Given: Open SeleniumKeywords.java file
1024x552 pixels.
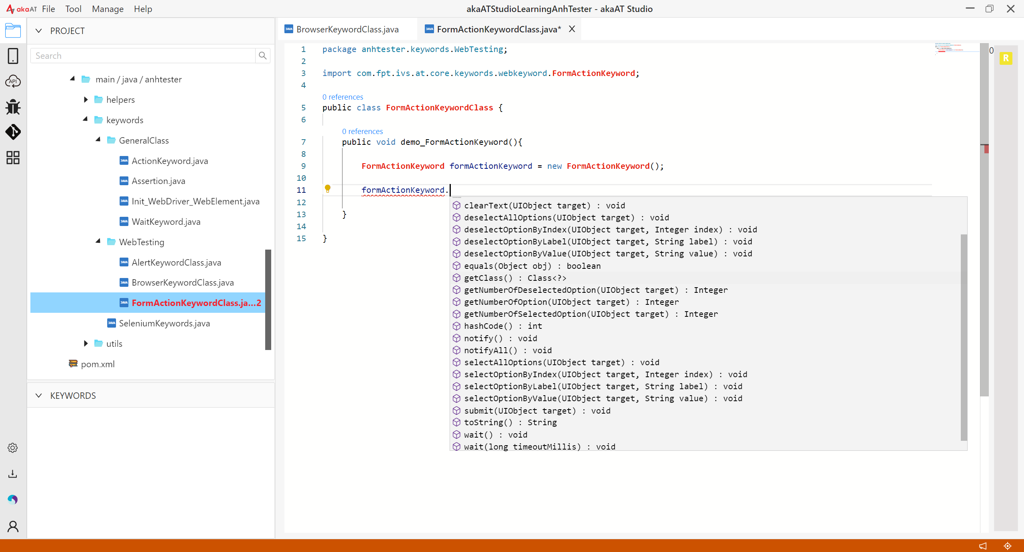Looking at the screenshot, I should click(164, 323).
